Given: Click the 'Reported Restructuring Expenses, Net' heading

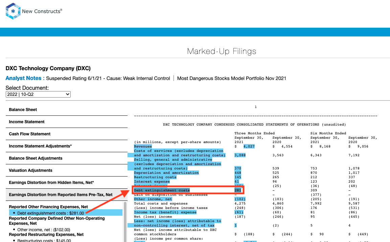Looking at the screenshot, I should pyautogui.click(x=46, y=235).
